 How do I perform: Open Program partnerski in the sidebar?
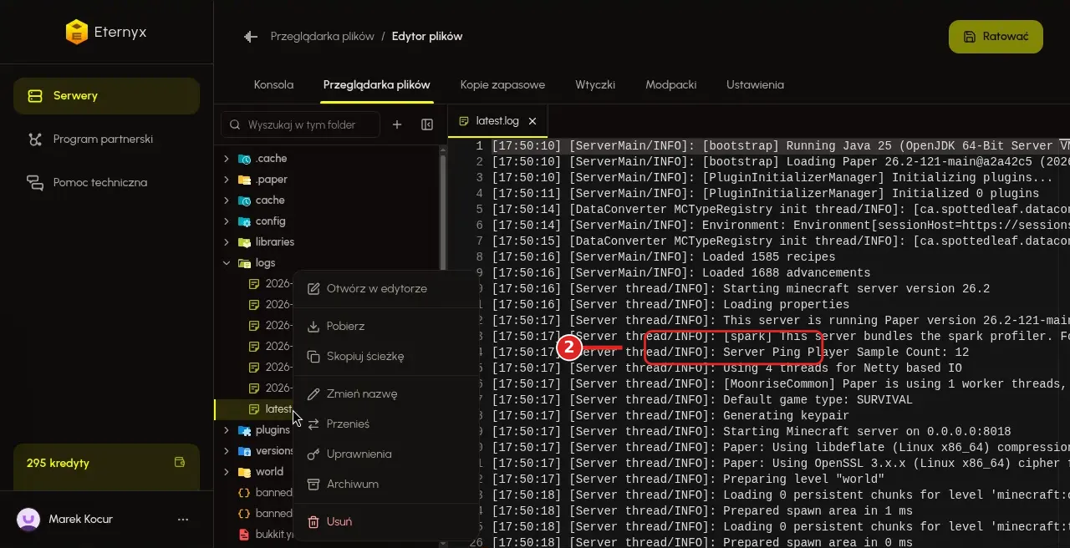click(106, 140)
